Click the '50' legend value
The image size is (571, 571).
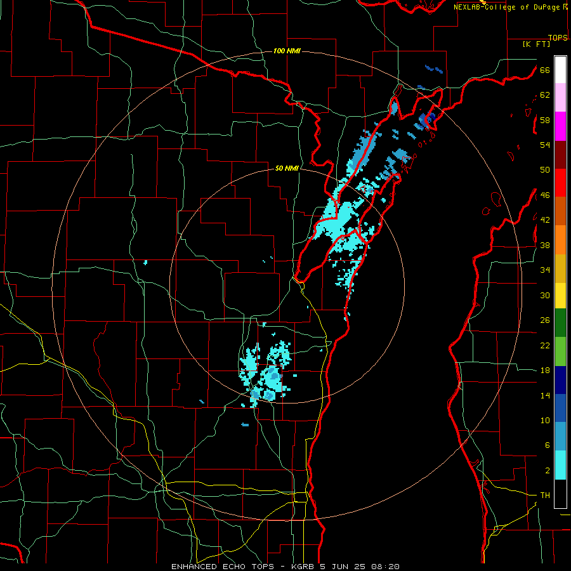[x=545, y=170]
